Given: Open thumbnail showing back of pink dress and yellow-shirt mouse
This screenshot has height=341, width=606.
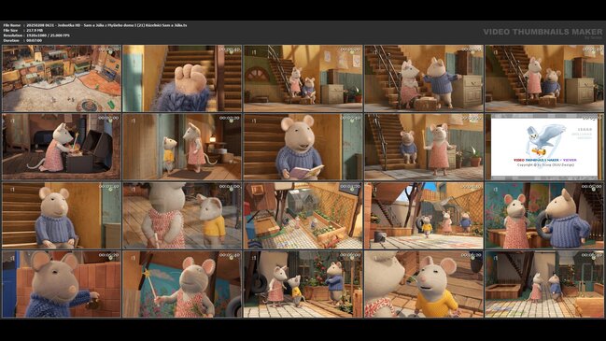Looking at the screenshot, I should point(182,216).
